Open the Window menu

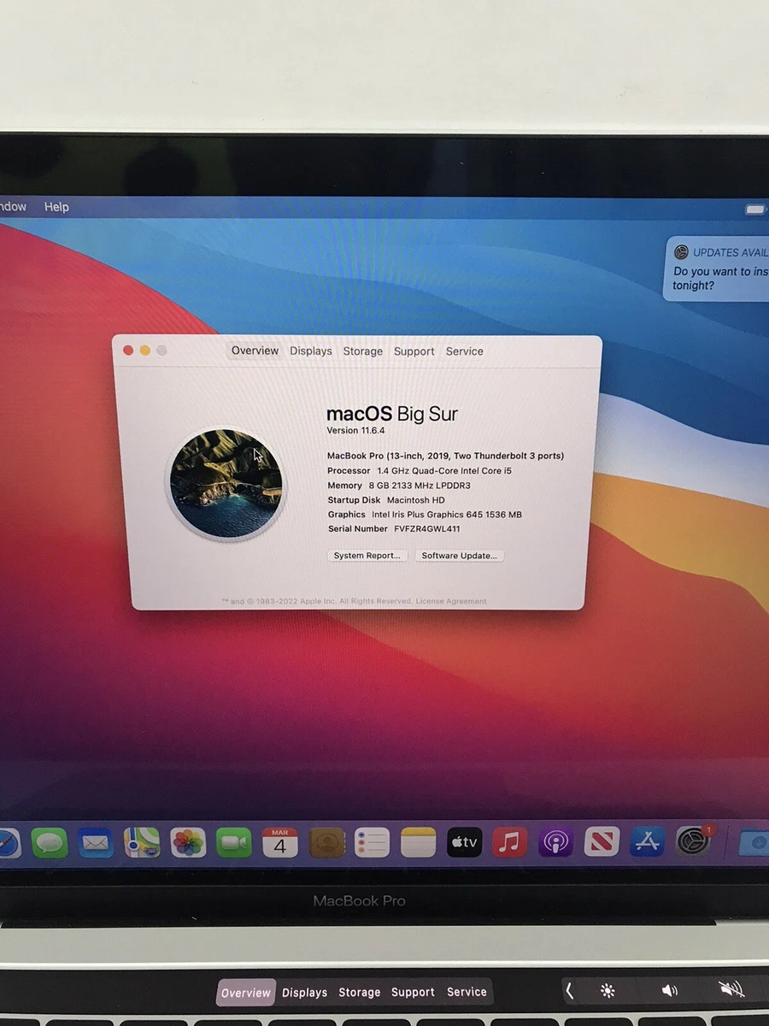[13, 207]
